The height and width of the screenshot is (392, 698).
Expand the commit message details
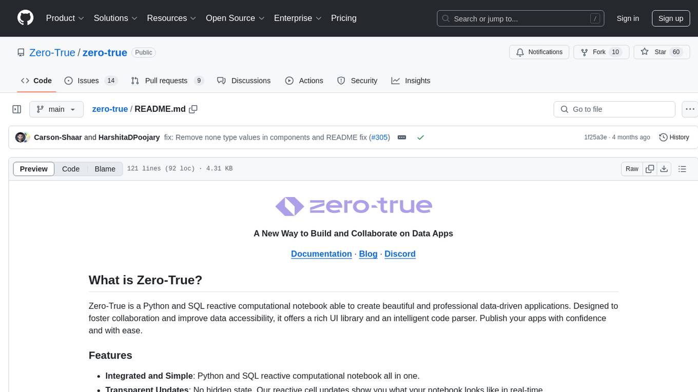click(402, 138)
